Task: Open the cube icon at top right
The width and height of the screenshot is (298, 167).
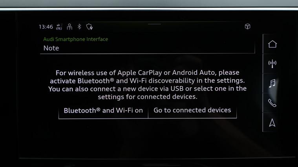Action: (x=247, y=26)
